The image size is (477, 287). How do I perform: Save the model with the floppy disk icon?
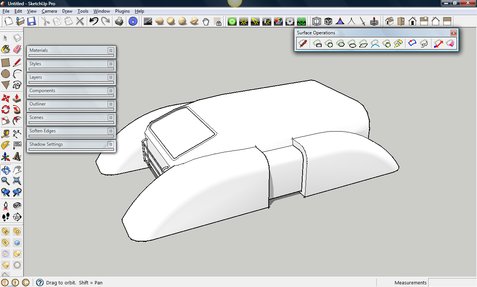(31, 21)
